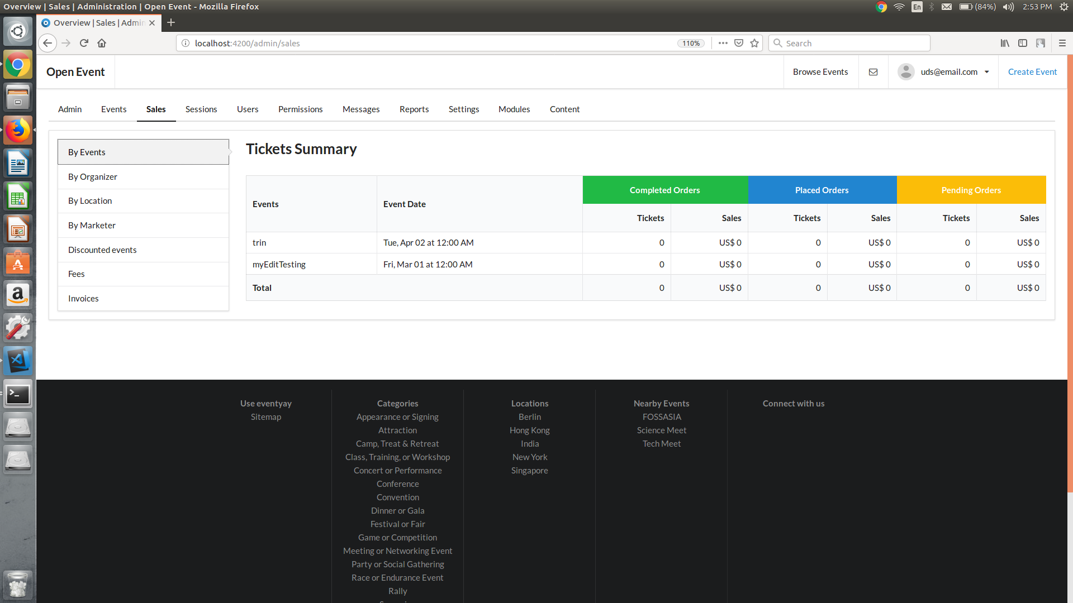Reload the page with the refresh icon
The width and height of the screenshot is (1073, 603).
84,43
